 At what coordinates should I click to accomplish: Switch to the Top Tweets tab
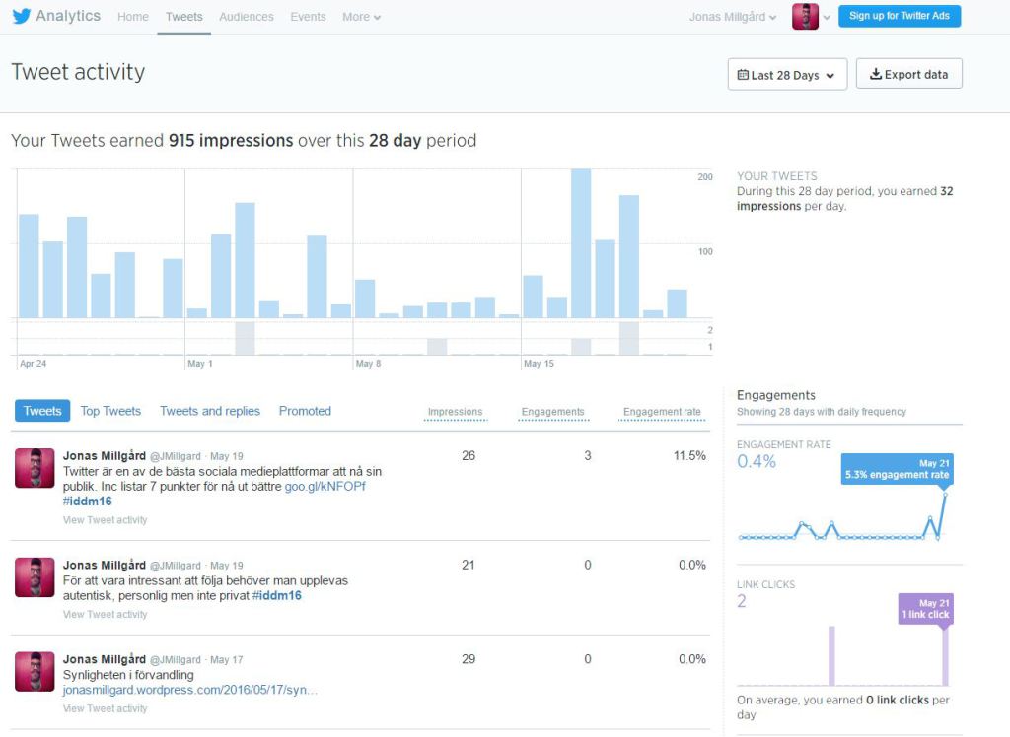click(x=110, y=411)
